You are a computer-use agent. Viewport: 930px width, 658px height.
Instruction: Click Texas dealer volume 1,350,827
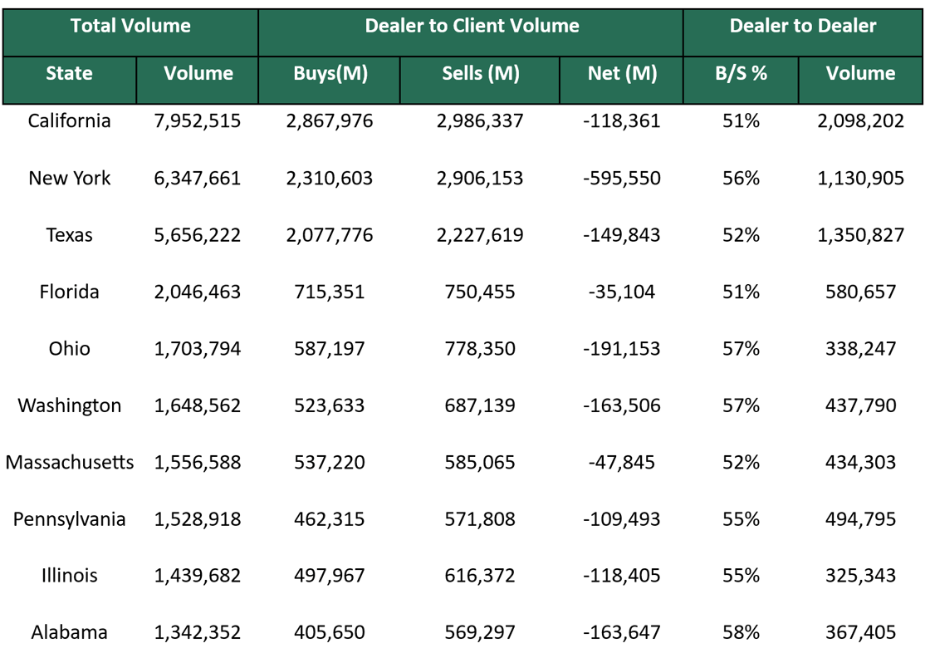click(860, 235)
